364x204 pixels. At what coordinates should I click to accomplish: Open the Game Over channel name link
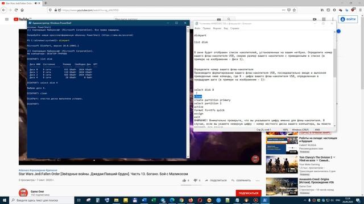[x=37, y=192]
